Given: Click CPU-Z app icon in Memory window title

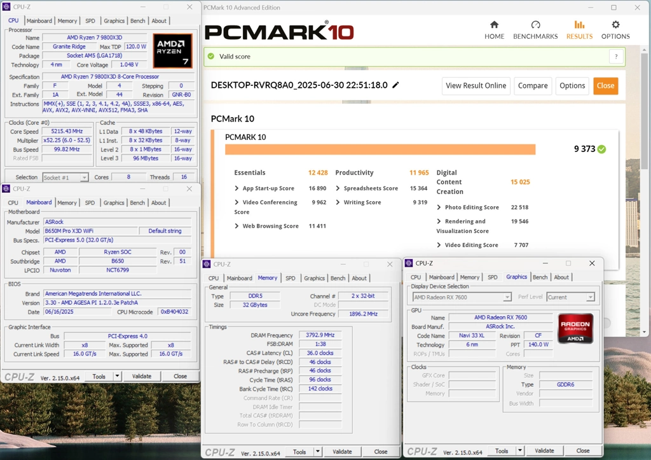Looking at the screenshot, I should [x=207, y=264].
